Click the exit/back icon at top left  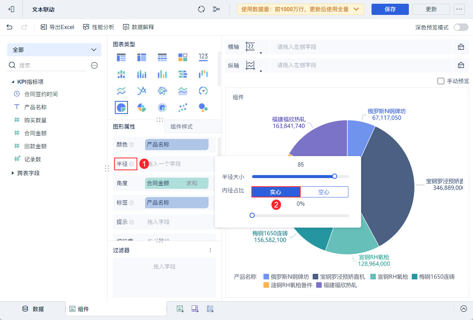11,9
